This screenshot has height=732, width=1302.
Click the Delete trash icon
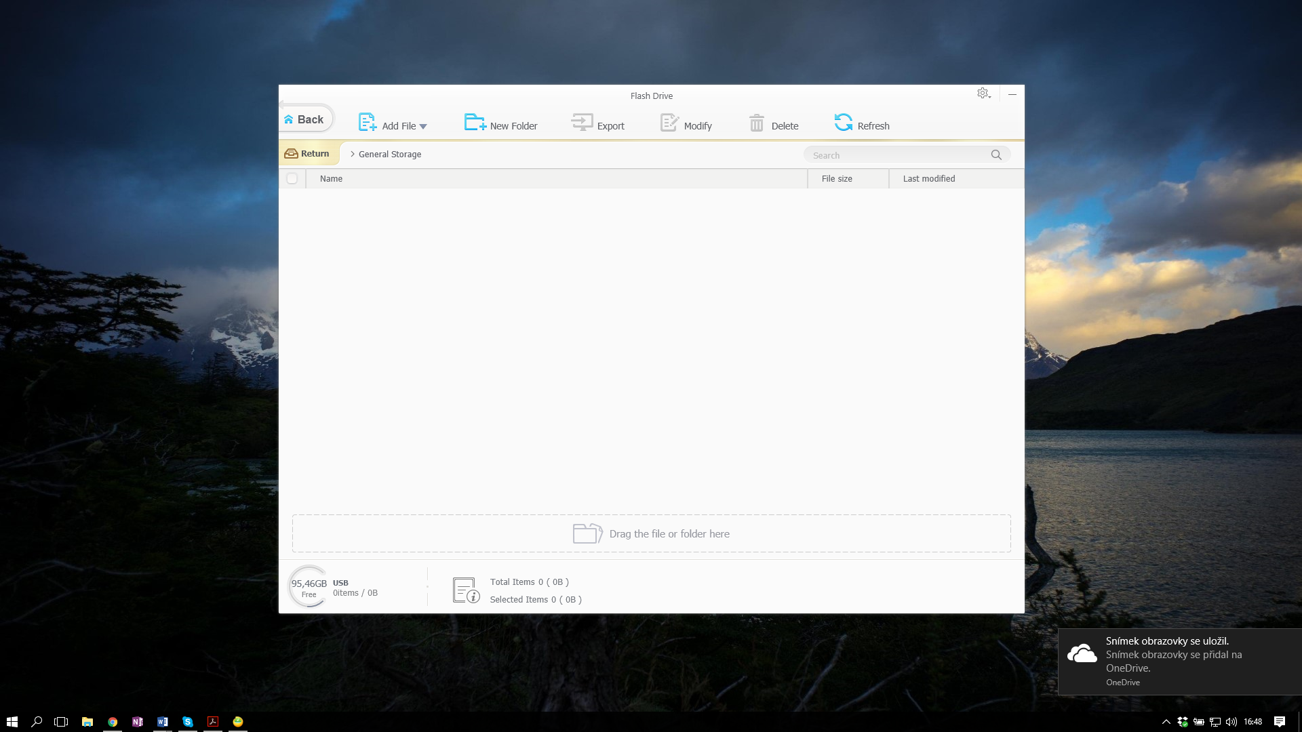tap(756, 123)
